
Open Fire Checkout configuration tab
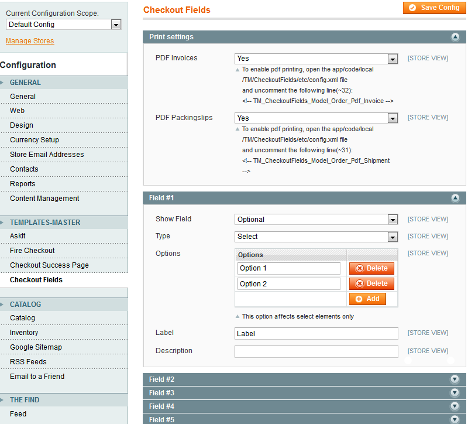32,251
